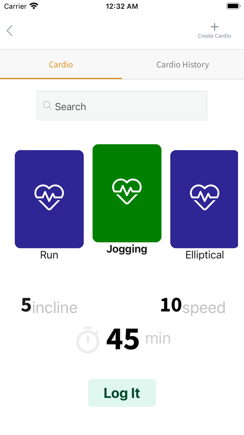Select the Cardio tab
Image resolution: width=244 pixels, height=435 pixels.
61,64
